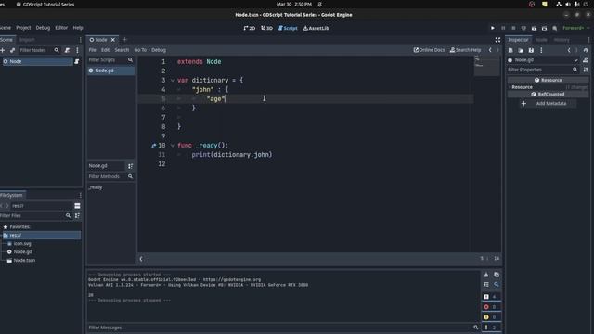Viewport: 594px width, 334px height.
Task: Switch to the 3D workspace
Action: (x=266, y=28)
